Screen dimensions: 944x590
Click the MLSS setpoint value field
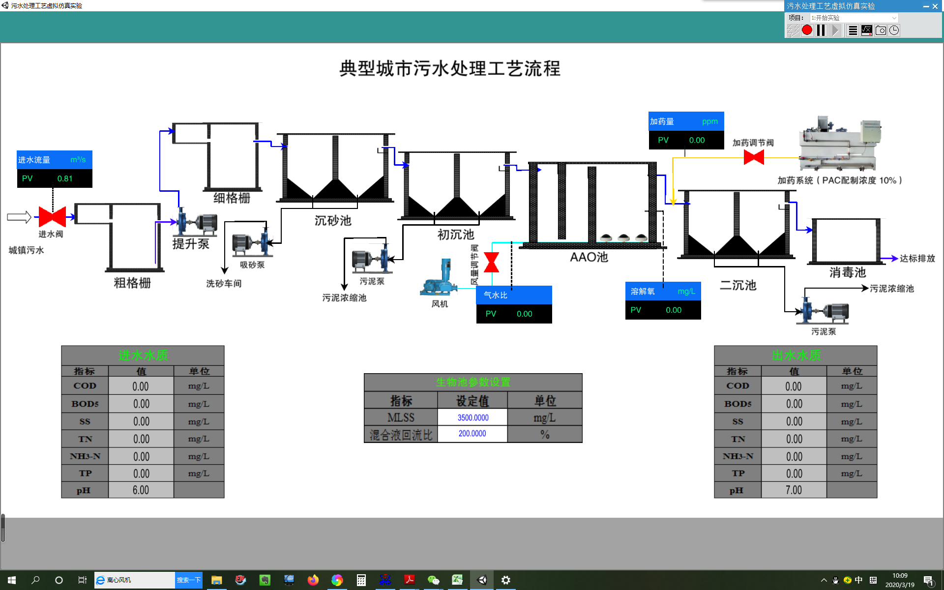(x=472, y=417)
